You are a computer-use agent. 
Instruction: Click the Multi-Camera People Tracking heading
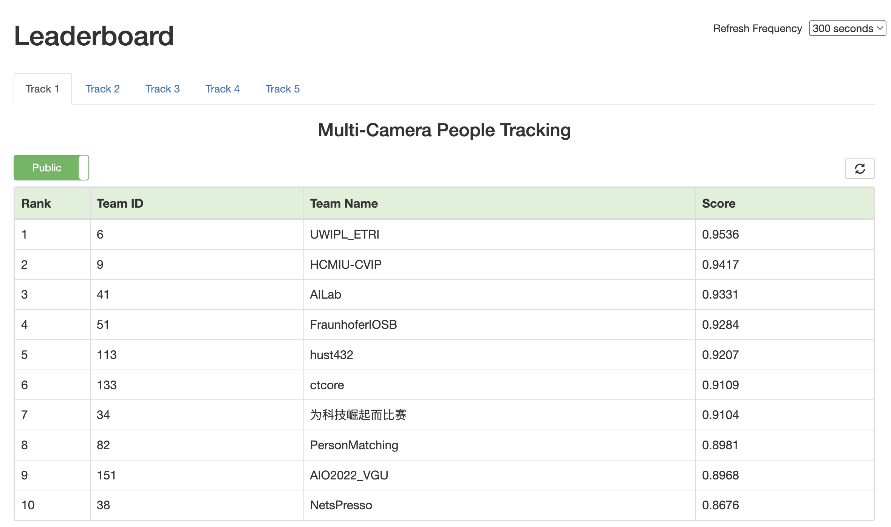444,130
